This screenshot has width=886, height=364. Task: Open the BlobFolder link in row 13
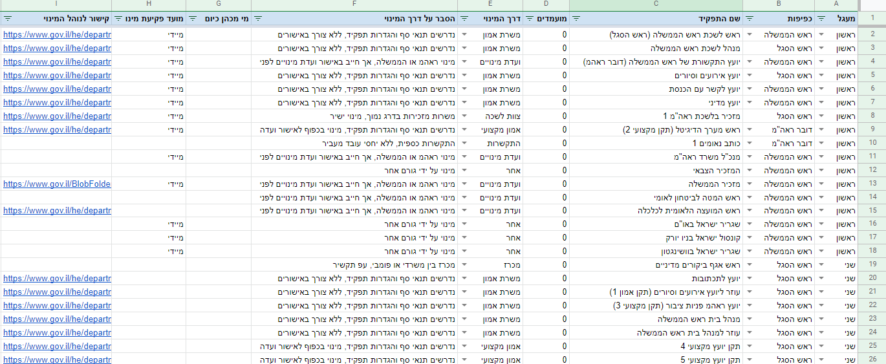57,184
